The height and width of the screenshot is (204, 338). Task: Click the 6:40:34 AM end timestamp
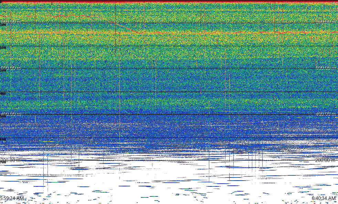pos(324,198)
